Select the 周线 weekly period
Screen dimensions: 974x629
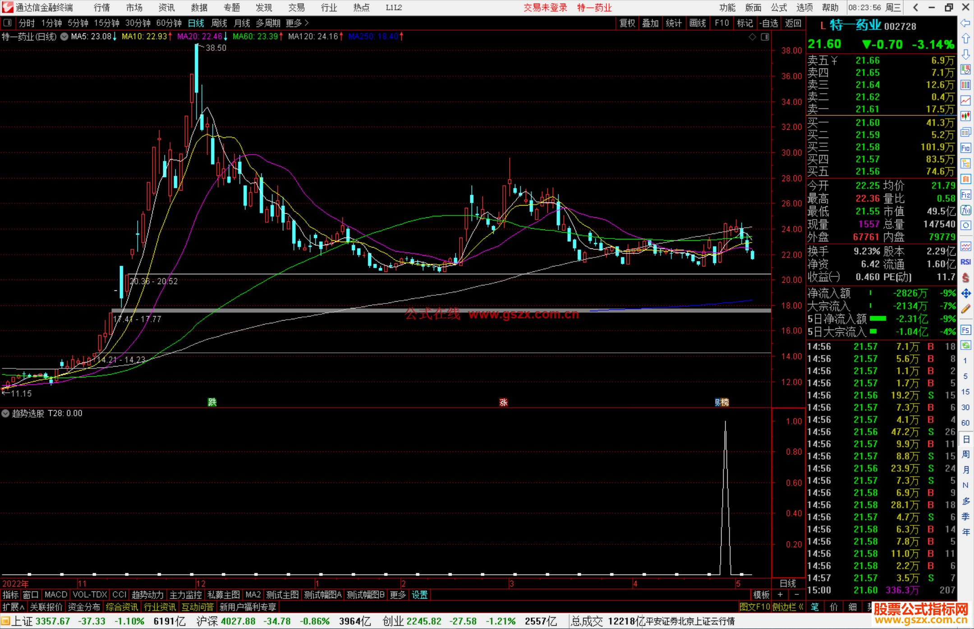[219, 23]
